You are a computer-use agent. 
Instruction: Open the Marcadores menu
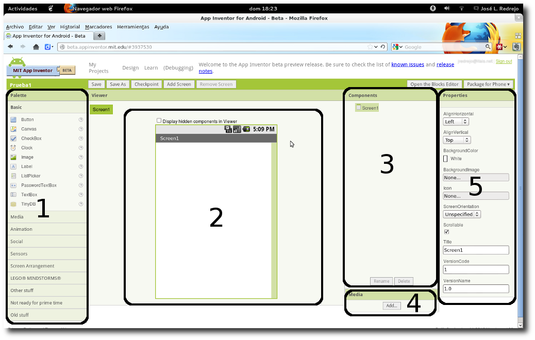(98, 27)
